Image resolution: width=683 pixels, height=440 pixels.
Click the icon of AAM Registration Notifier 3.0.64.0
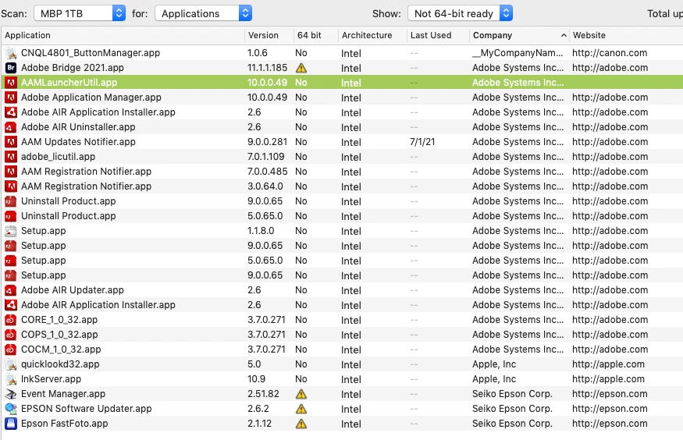tap(11, 186)
